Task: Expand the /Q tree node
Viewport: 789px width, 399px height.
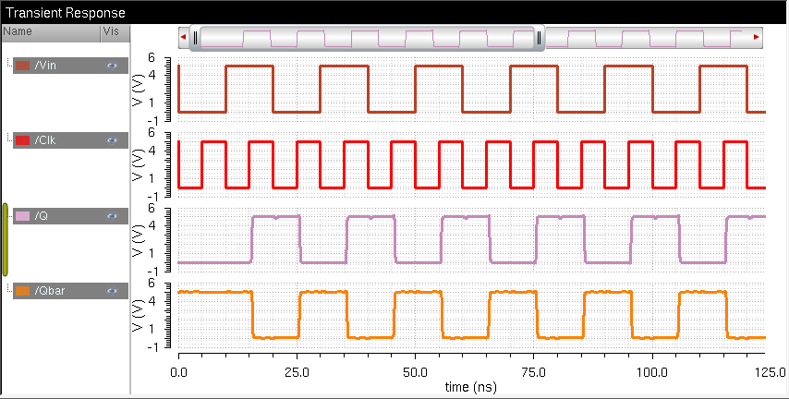Action: pyautogui.click(x=8, y=212)
